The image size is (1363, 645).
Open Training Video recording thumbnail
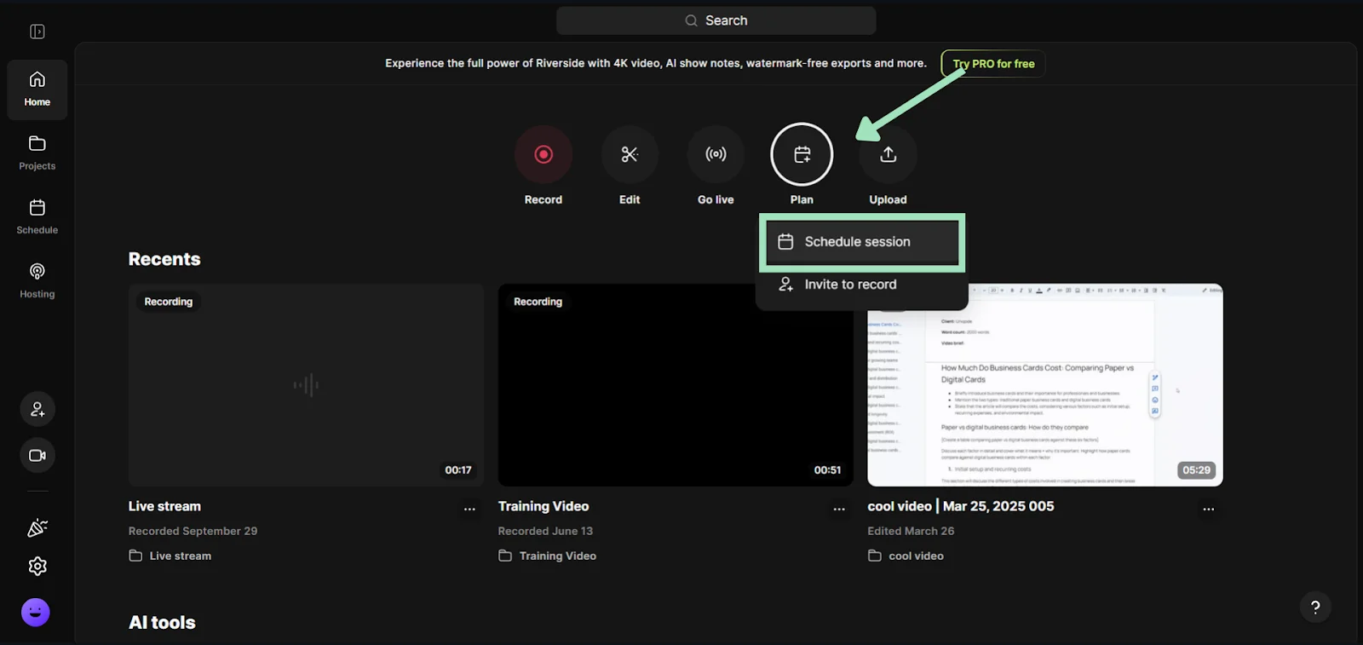pyautogui.click(x=676, y=385)
